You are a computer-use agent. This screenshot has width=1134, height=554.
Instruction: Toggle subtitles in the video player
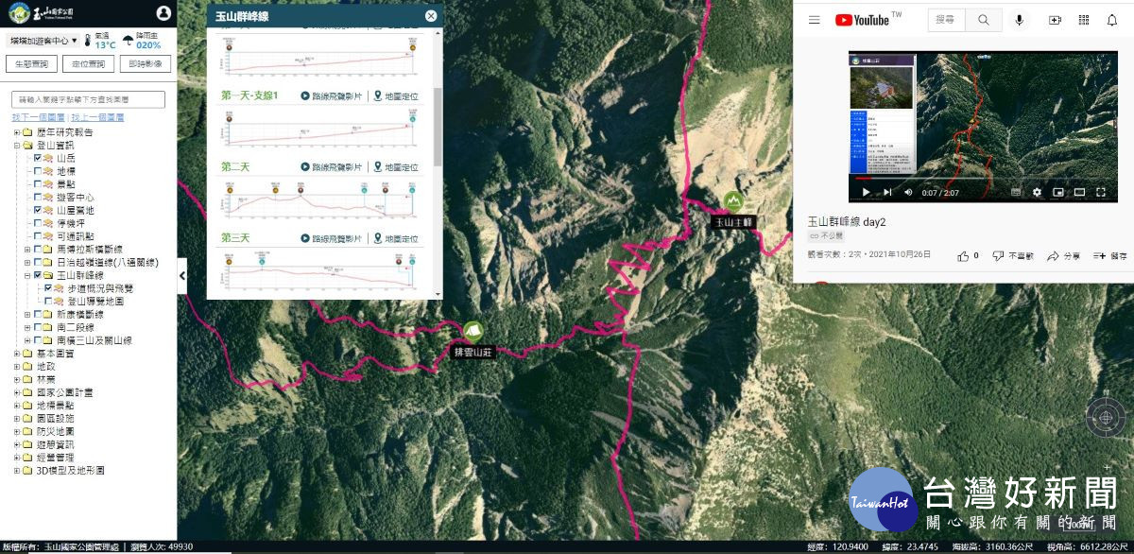point(1016,192)
